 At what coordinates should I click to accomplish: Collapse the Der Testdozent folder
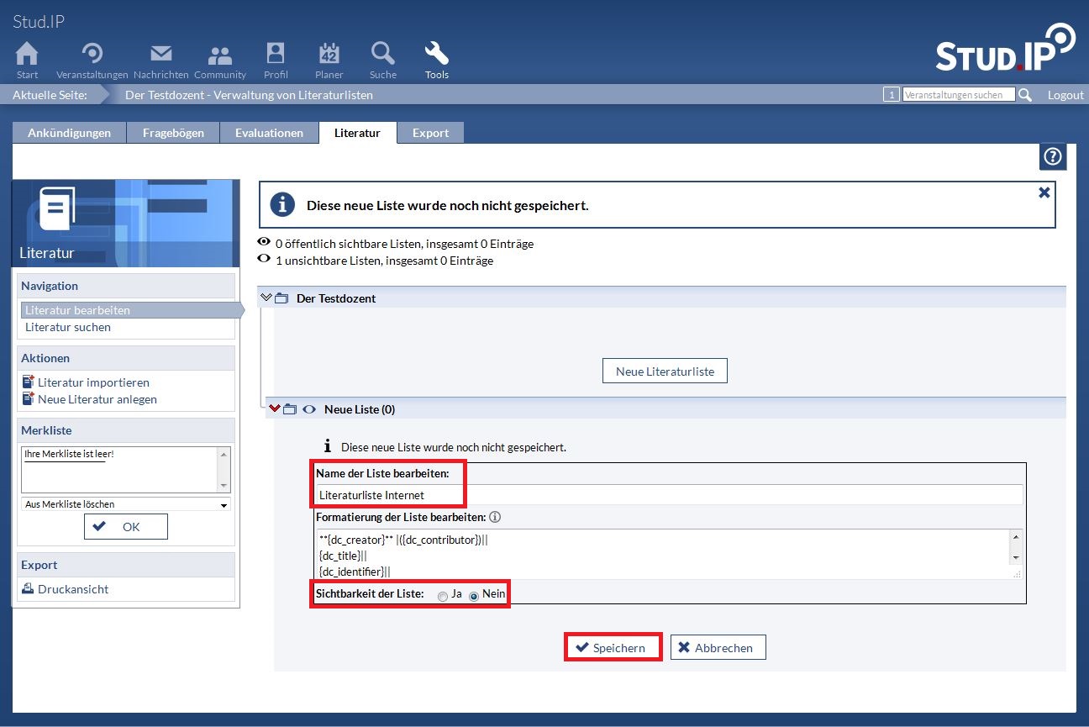point(267,298)
